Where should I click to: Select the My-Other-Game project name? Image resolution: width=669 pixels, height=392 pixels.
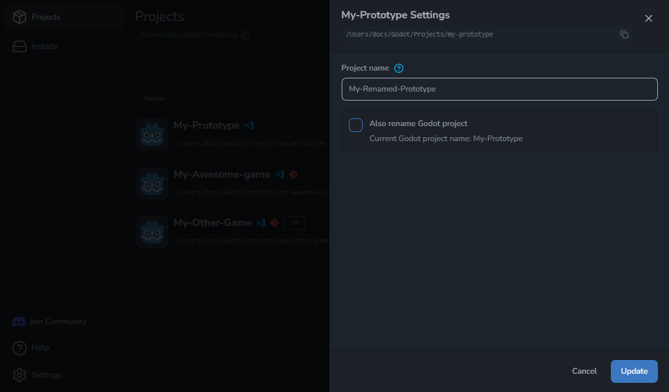212,223
